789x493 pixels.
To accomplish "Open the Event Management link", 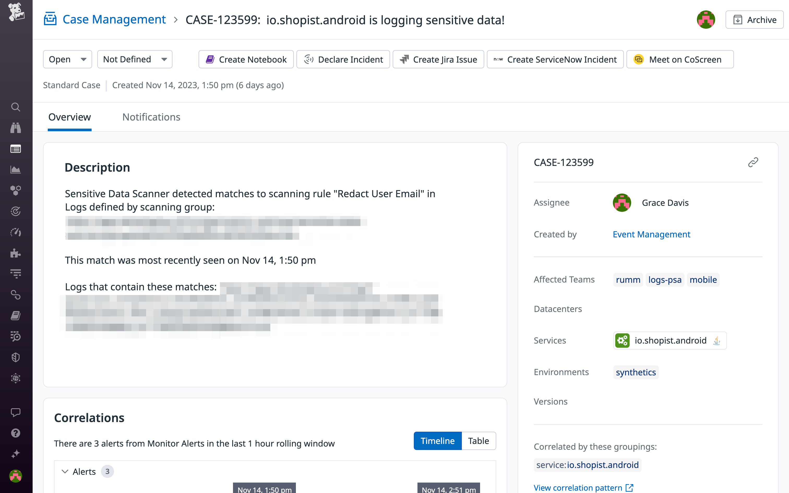I will pos(651,234).
